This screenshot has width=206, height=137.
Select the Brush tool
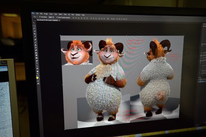click(36, 42)
